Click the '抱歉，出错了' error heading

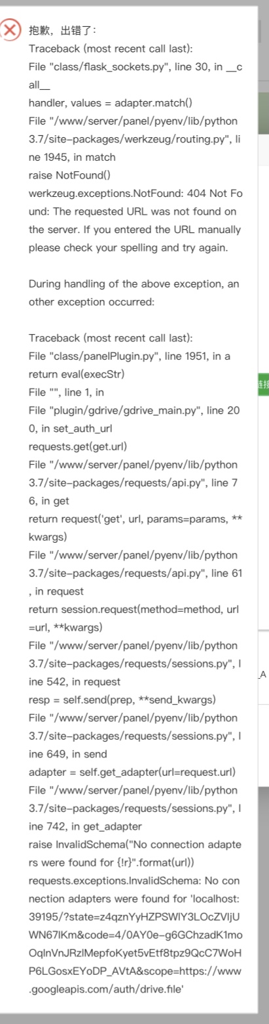63,30
